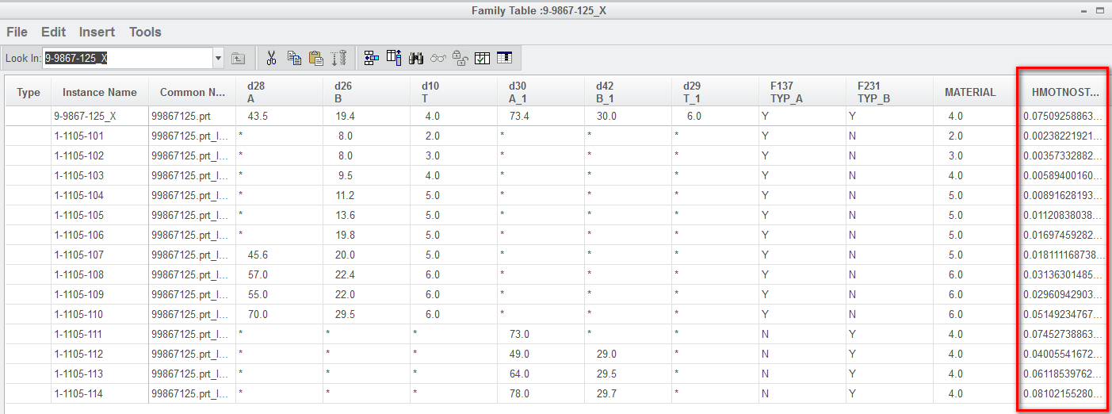This screenshot has width=1112, height=414.
Task: Click the F231 TYP_B column header
Action: pos(889,92)
